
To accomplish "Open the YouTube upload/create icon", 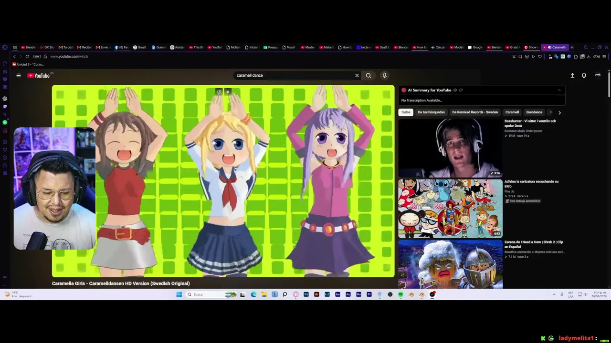I will 572,75.
